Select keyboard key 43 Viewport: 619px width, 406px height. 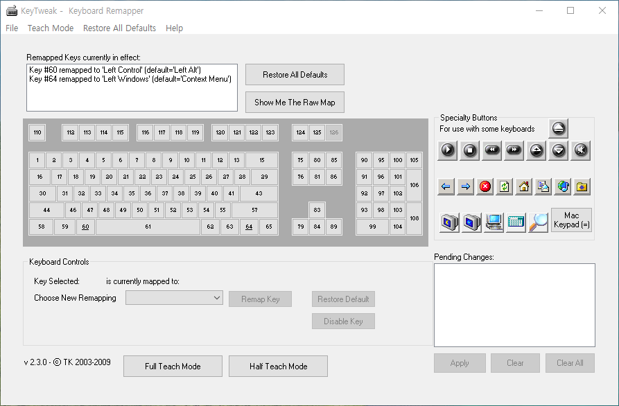point(259,193)
